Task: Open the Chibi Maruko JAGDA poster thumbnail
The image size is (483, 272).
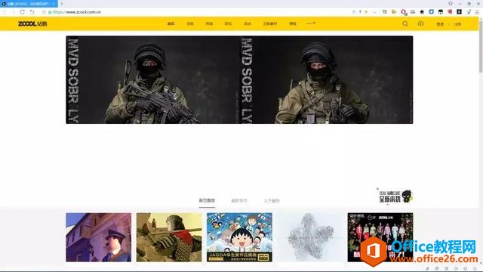Action: click(239, 237)
